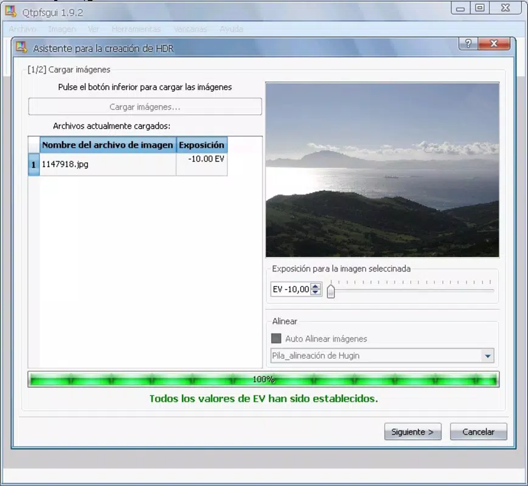Decrease EV value with spinbox down arrow
Image resolution: width=528 pixels, height=486 pixels.
click(316, 292)
